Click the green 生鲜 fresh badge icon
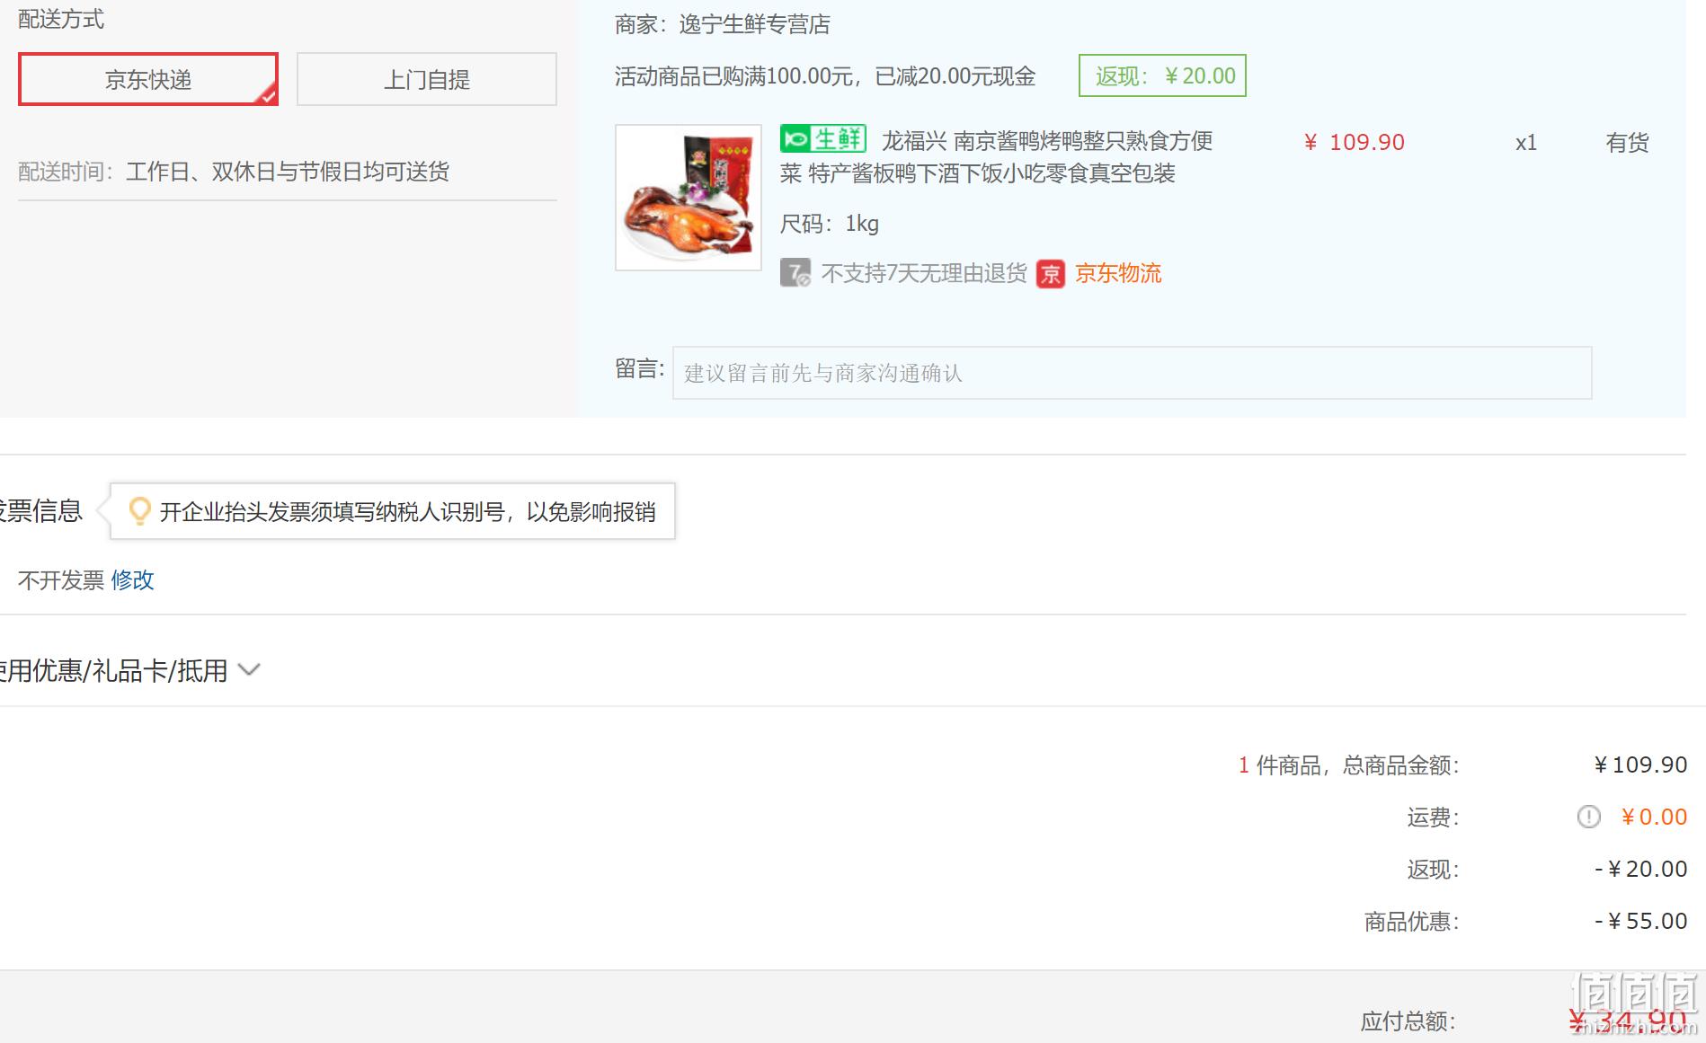 pos(823,139)
